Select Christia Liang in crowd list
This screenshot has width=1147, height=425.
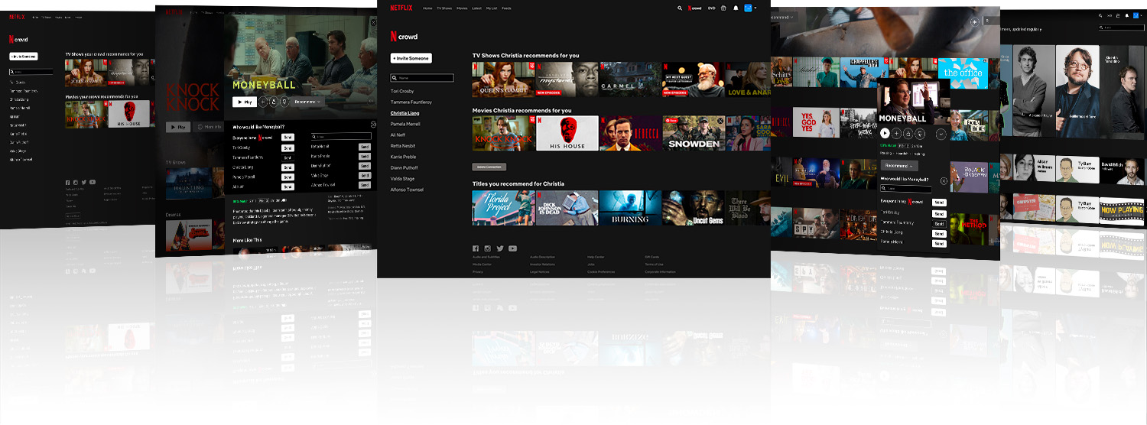(405, 113)
